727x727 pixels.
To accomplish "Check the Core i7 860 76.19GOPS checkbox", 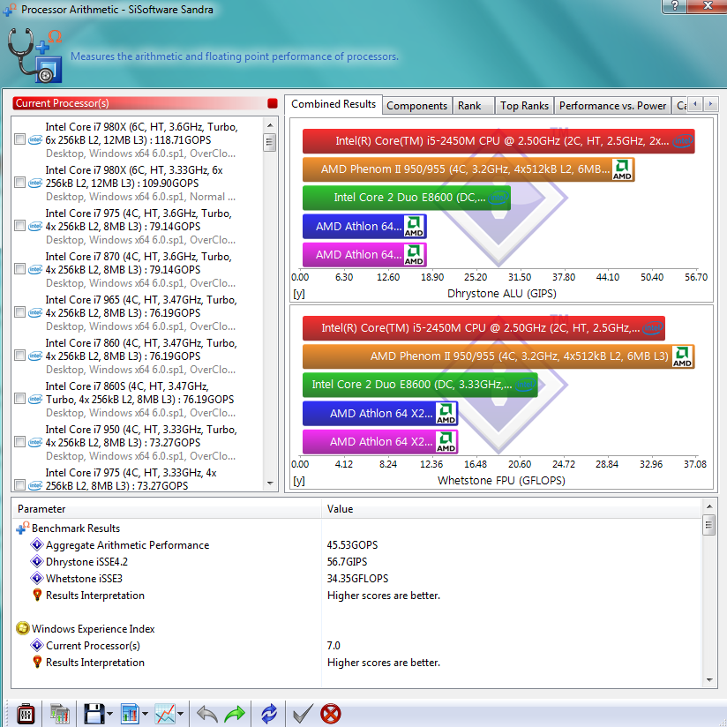I will 19,356.
